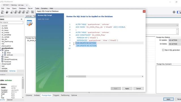This screenshot has width=181, height=102.
Task: Click the Foreign Key Comment text area
Action: point(169,79)
